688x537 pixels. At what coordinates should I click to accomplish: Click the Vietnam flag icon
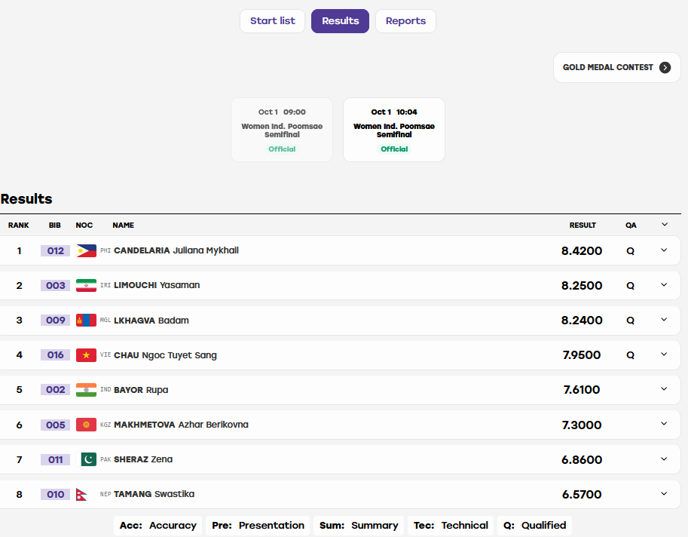86,354
